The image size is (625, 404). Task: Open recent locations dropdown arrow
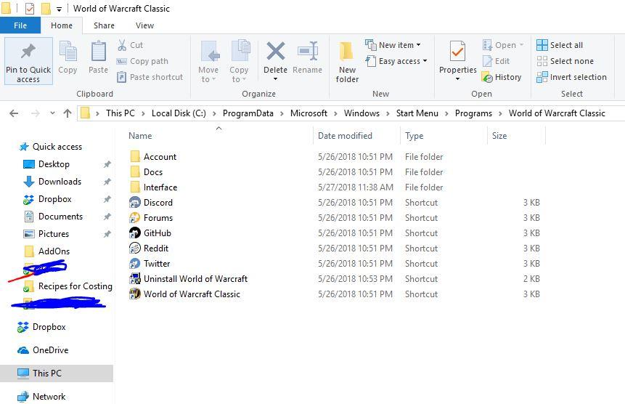coord(52,113)
